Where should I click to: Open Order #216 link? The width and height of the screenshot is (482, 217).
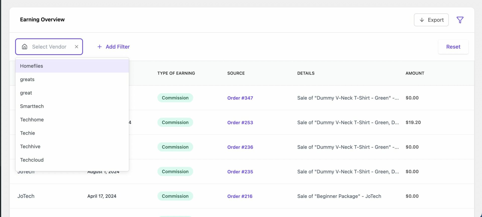pos(240,196)
